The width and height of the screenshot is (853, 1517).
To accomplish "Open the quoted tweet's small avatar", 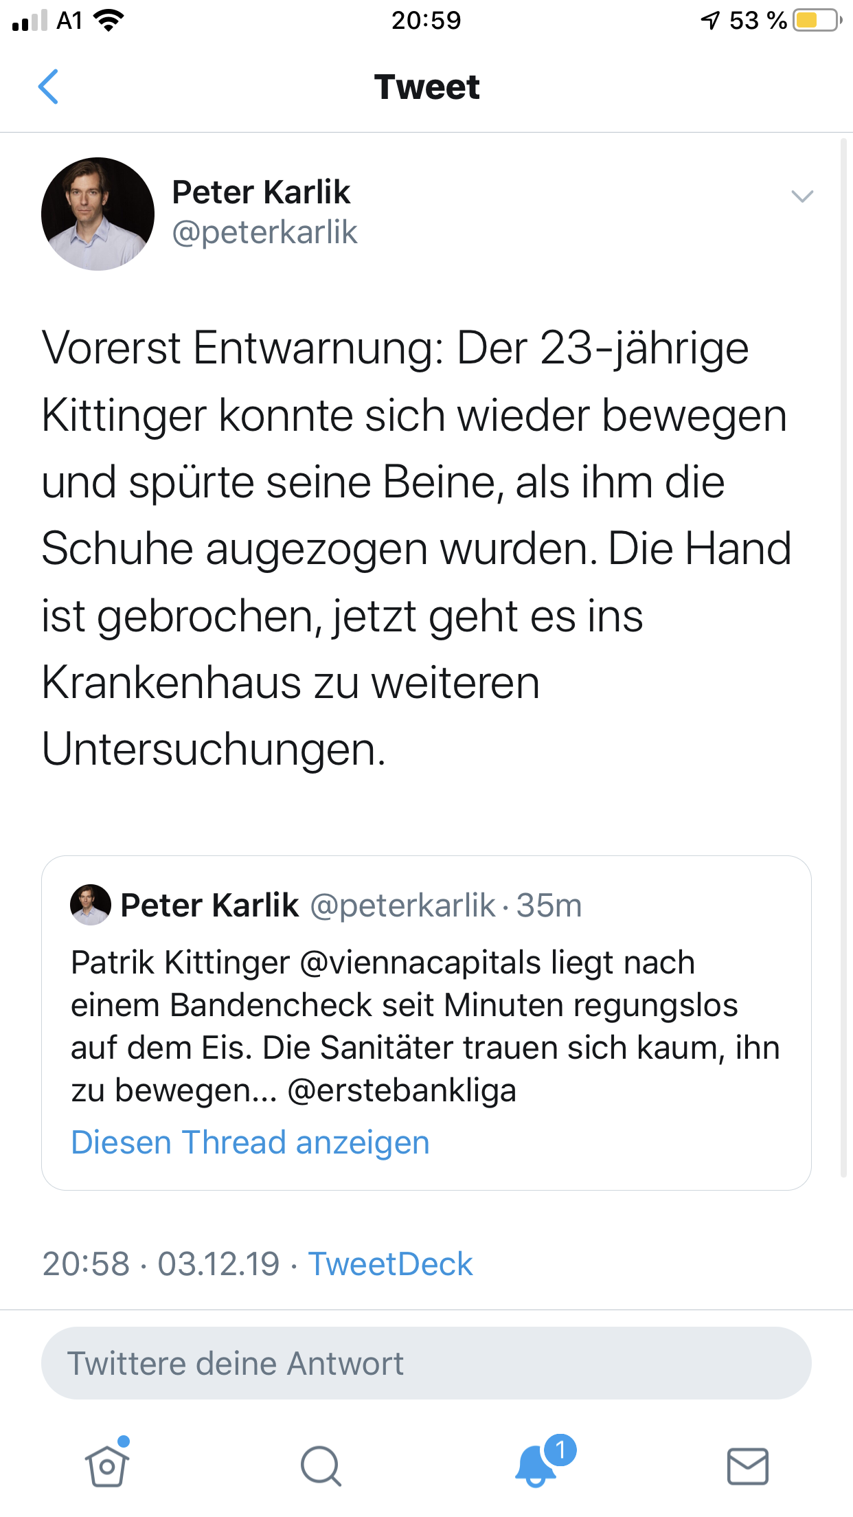I will pyautogui.click(x=91, y=905).
